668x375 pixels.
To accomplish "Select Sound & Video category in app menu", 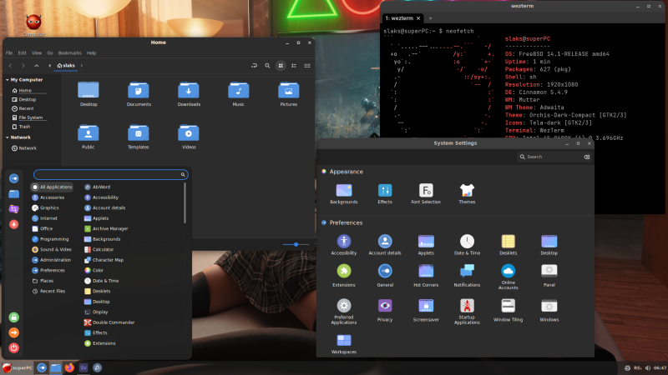I will coord(52,249).
